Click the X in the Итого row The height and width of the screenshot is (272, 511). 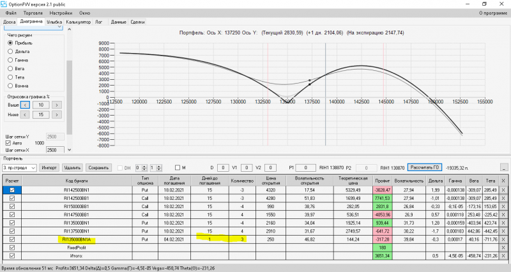click(x=503, y=255)
